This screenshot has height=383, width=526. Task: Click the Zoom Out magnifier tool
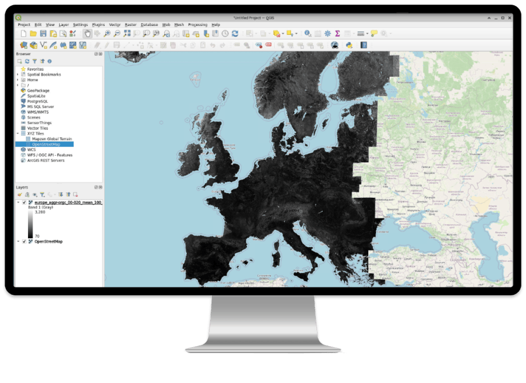117,33
